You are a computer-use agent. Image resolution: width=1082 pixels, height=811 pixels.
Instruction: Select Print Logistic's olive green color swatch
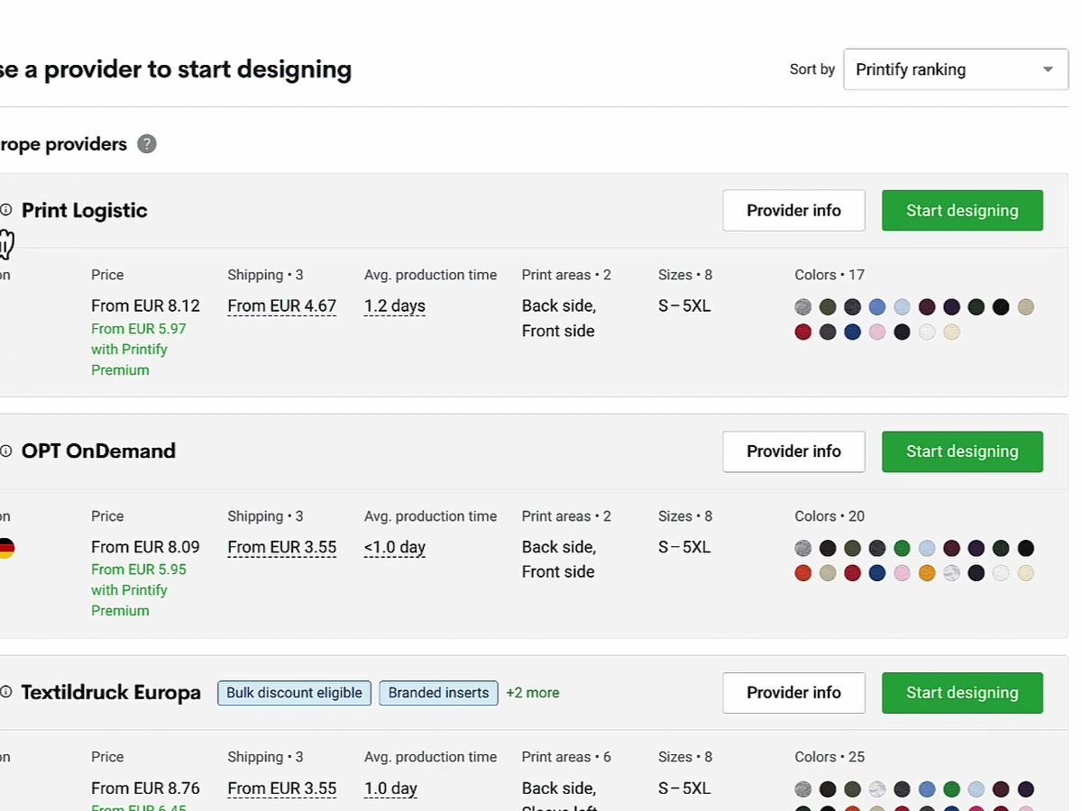point(828,307)
